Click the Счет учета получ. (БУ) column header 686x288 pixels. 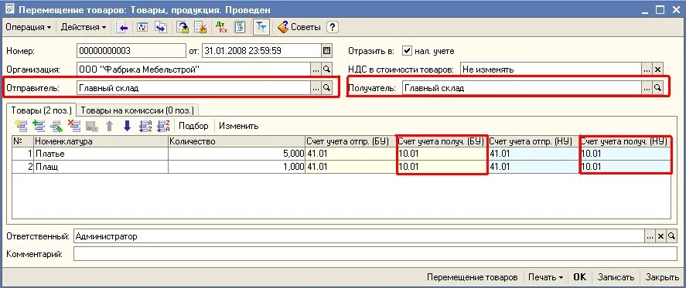point(442,141)
